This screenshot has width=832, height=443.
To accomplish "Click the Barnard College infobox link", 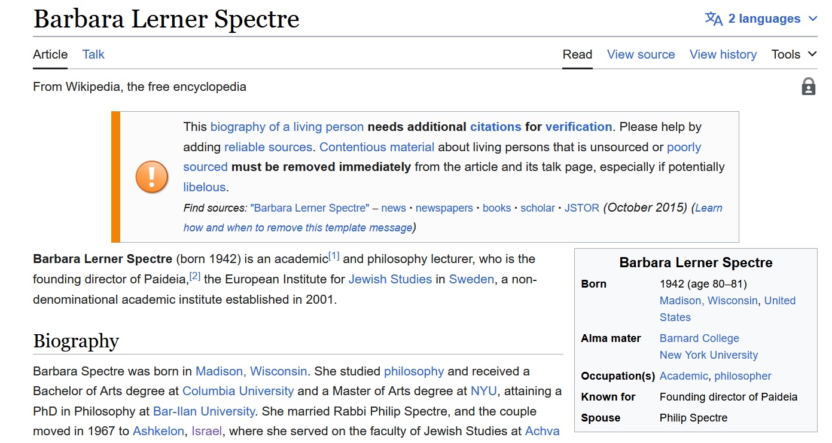I will 699,338.
